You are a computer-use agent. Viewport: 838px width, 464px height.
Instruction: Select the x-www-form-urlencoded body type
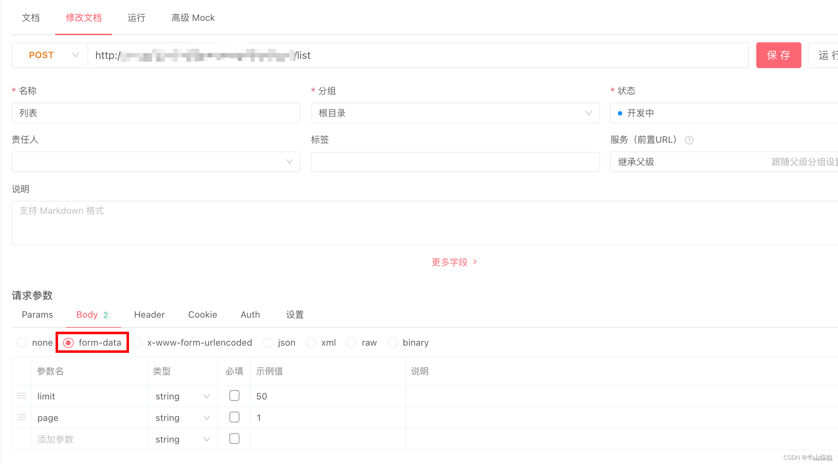click(x=137, y=342)
